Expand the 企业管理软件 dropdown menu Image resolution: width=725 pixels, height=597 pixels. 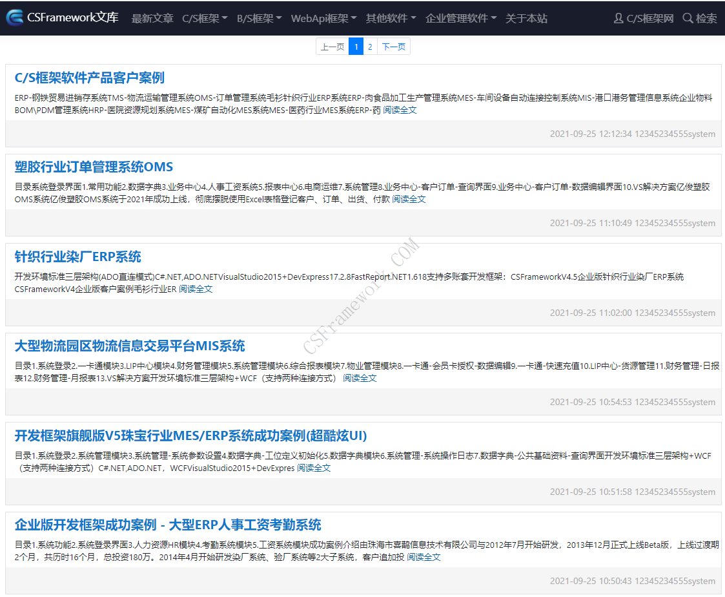(461, 18)
